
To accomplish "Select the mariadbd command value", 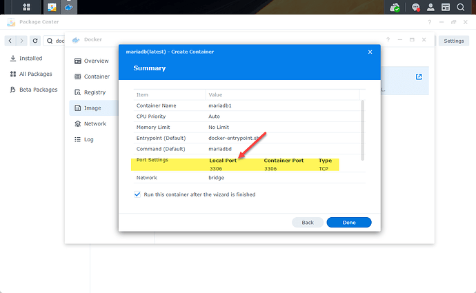I will point(220,149).
